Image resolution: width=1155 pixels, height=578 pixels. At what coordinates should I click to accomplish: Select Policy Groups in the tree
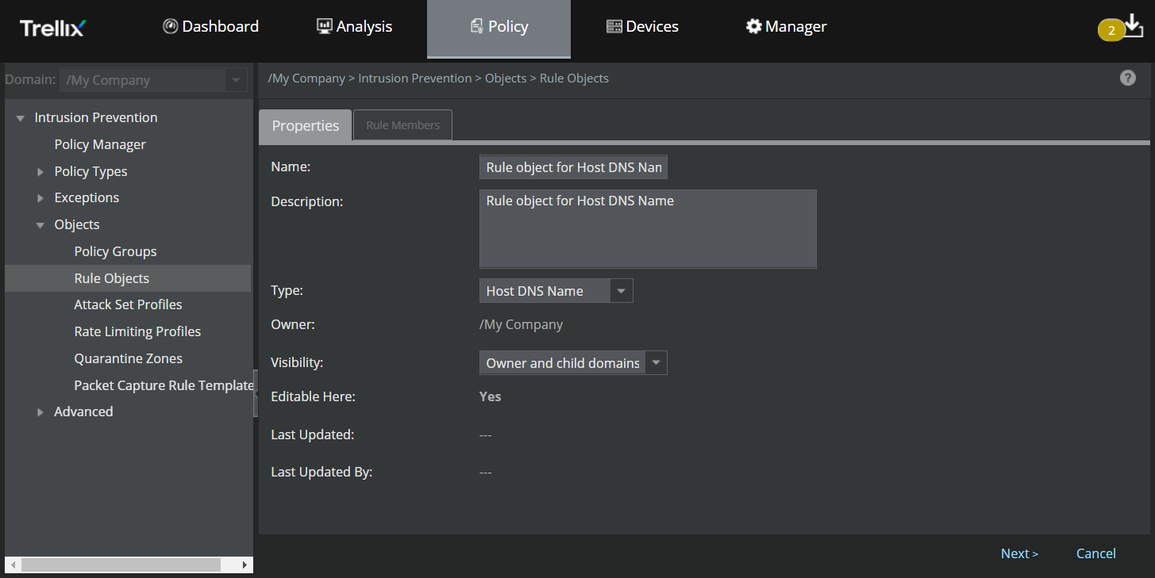115,251
